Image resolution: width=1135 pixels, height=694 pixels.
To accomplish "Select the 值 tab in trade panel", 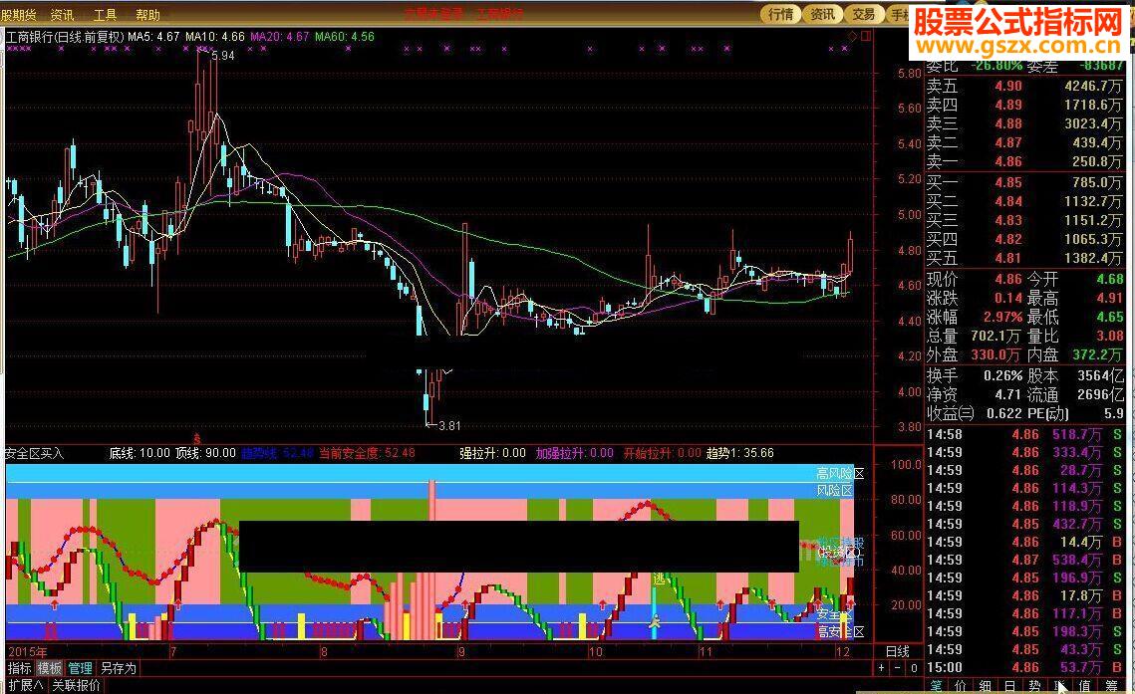I will 1085,686.
